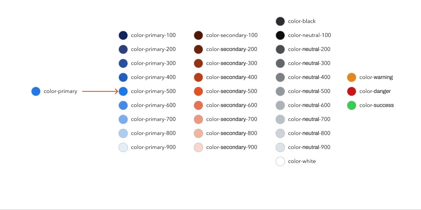Choose the color-success green swatch
Viewport: 421px width, 210px height.
352,105
